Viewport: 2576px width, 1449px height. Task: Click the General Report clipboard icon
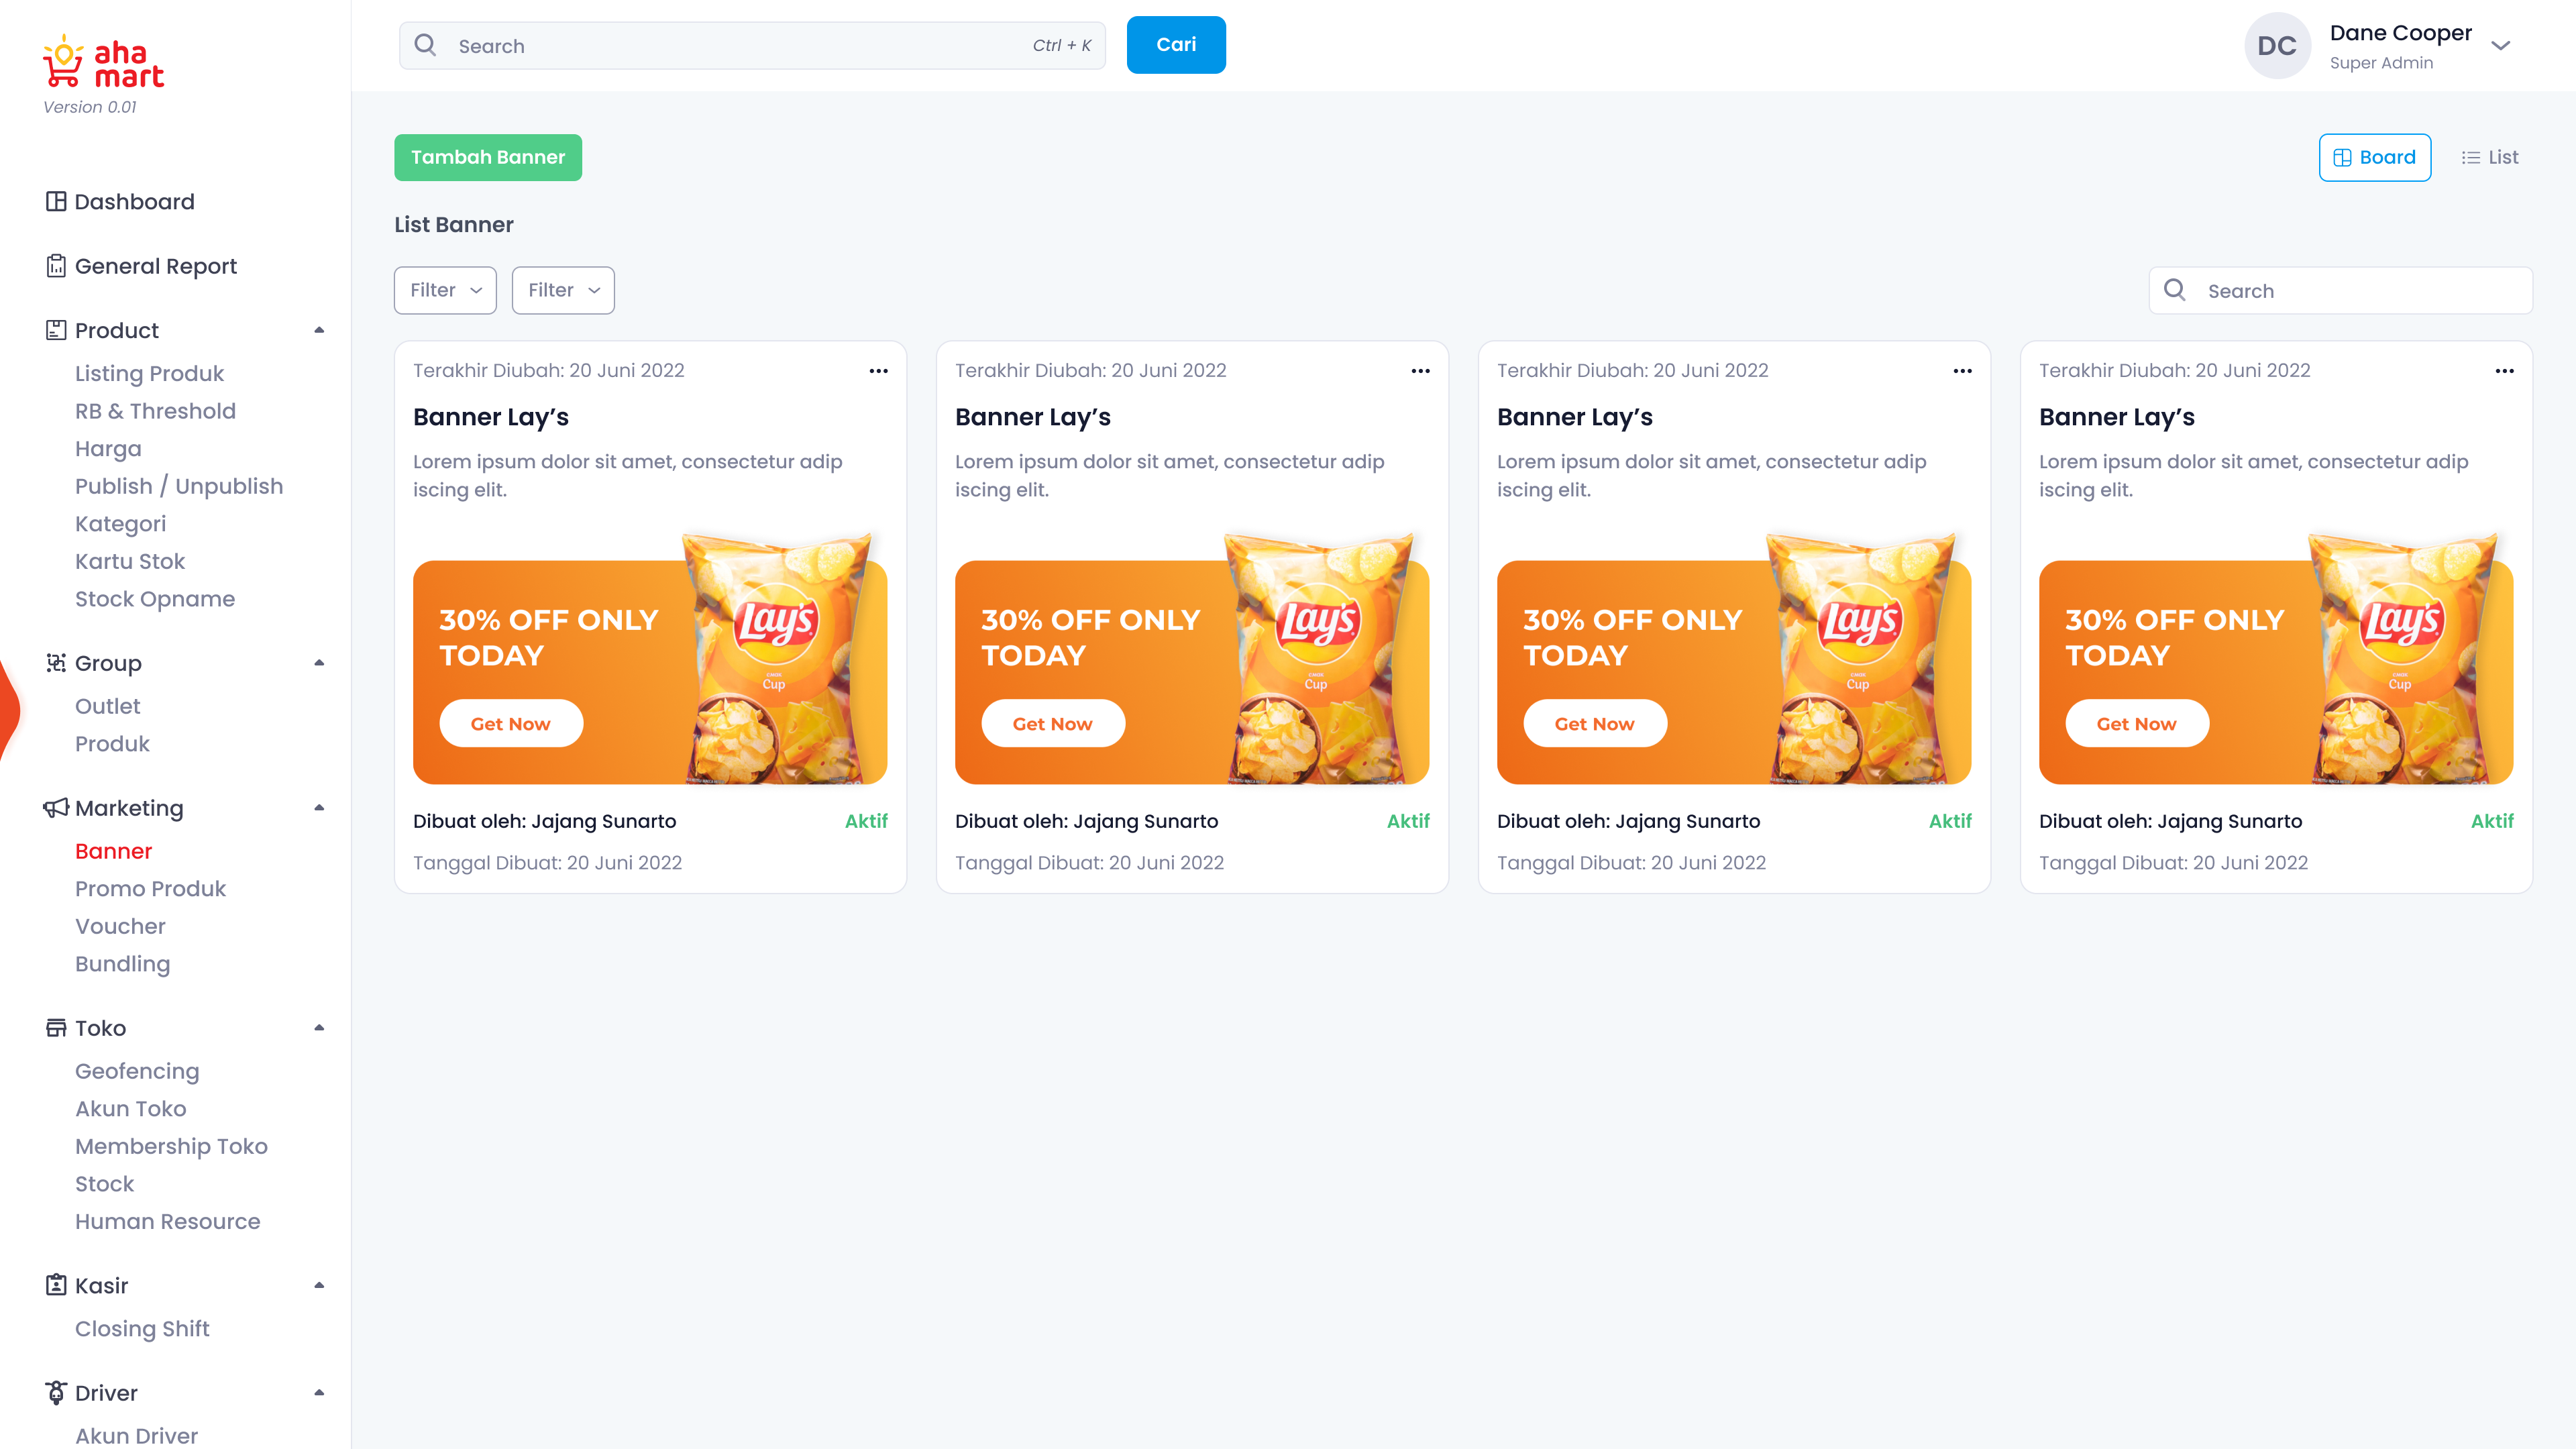pos(56,266)
